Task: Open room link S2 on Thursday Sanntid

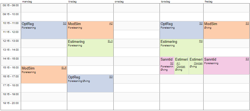Action: tap(172, 63)
